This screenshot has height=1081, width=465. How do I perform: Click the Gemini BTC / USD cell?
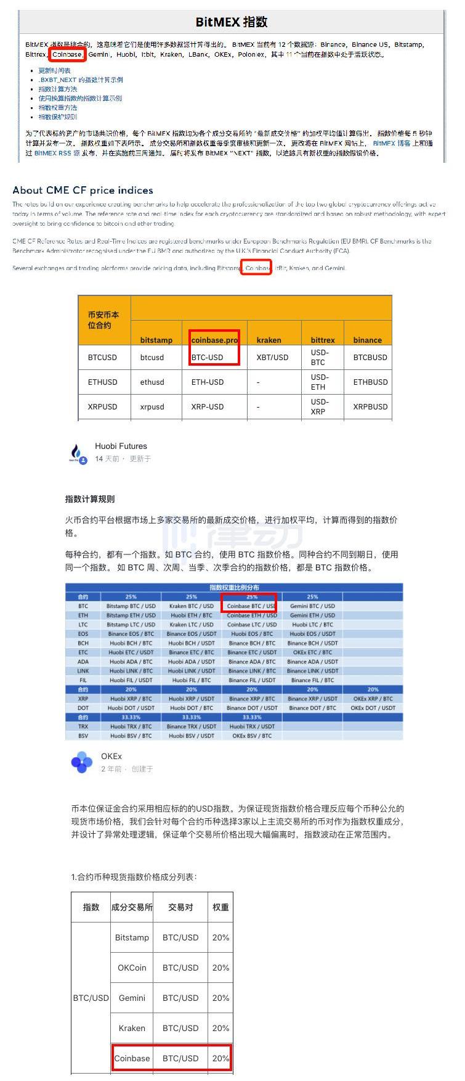tap(312, 606)
